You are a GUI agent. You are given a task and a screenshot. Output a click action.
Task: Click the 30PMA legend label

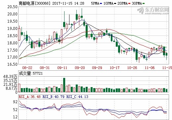click(137, 3)
